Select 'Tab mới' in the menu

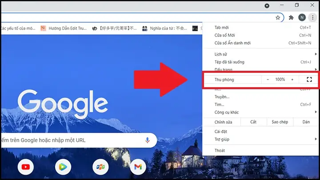pos(260,28)
